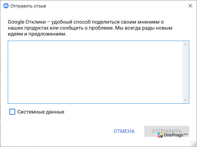Click the scrollbar down arrow in text area
This screenshot has height=147, width=197.
tap(185, 100)
